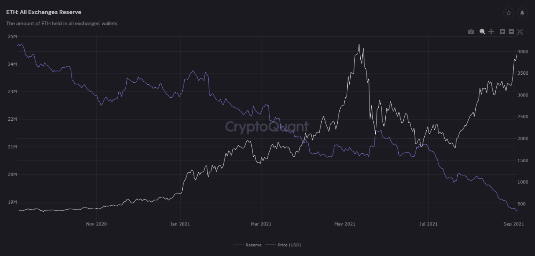This screenshot has height=256, width=535.
Task: Zoom out using the minus icon
Action: point(511,31)
